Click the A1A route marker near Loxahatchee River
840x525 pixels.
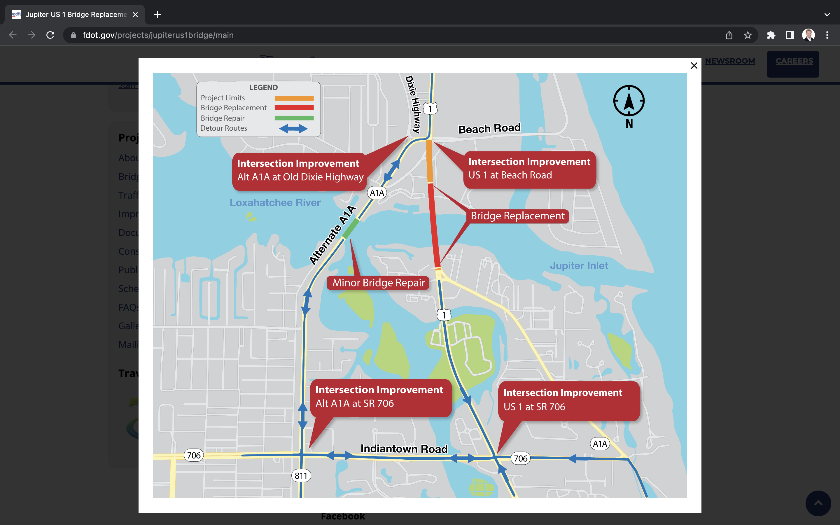coord(377,193)
